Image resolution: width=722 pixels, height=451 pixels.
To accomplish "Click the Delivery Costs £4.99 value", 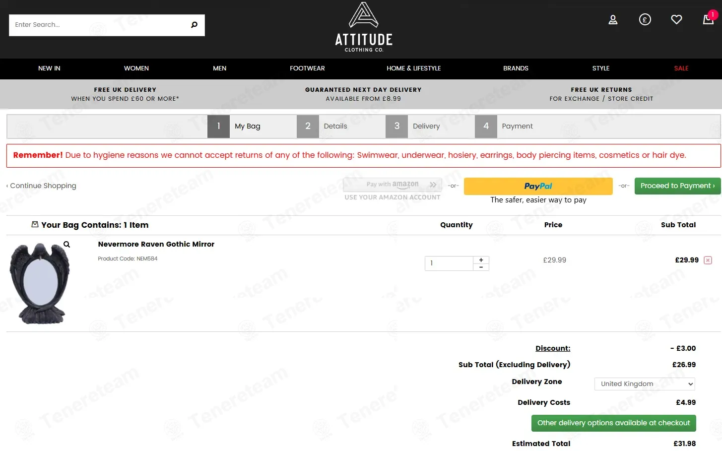I will point(686,402).
